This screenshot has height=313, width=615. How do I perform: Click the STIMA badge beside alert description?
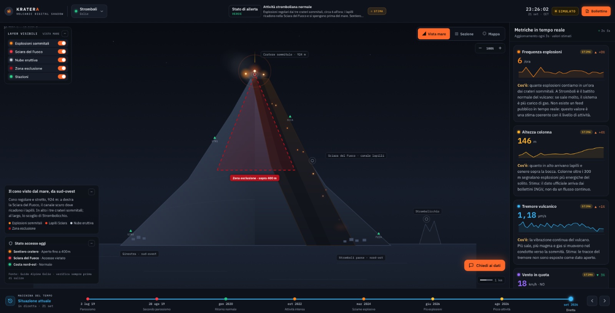pyautogui.click(x=377, y=11)
